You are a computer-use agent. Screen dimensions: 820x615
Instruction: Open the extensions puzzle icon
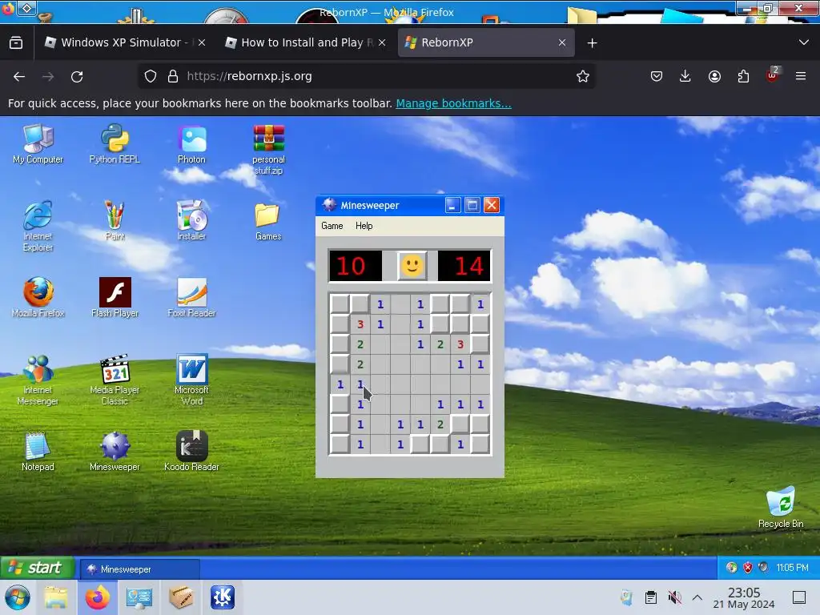tap(743, 76)
